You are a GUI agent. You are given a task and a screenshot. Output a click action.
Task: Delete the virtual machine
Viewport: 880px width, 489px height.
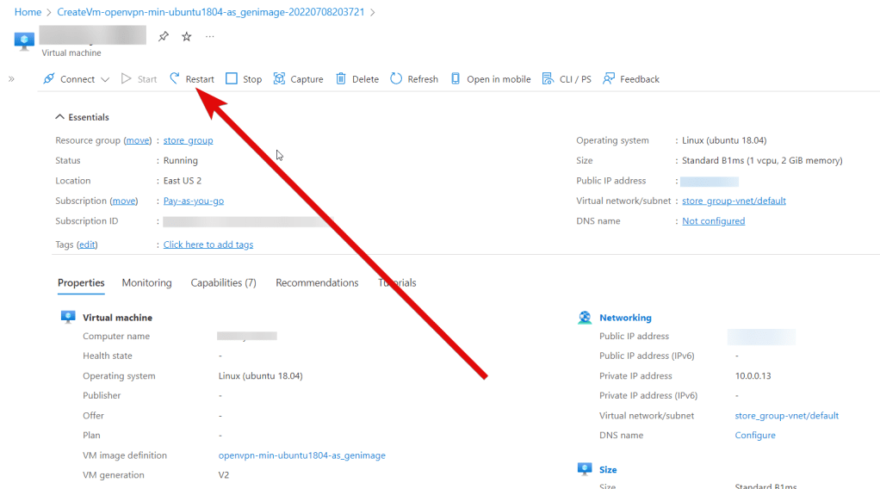click(357, 79)
